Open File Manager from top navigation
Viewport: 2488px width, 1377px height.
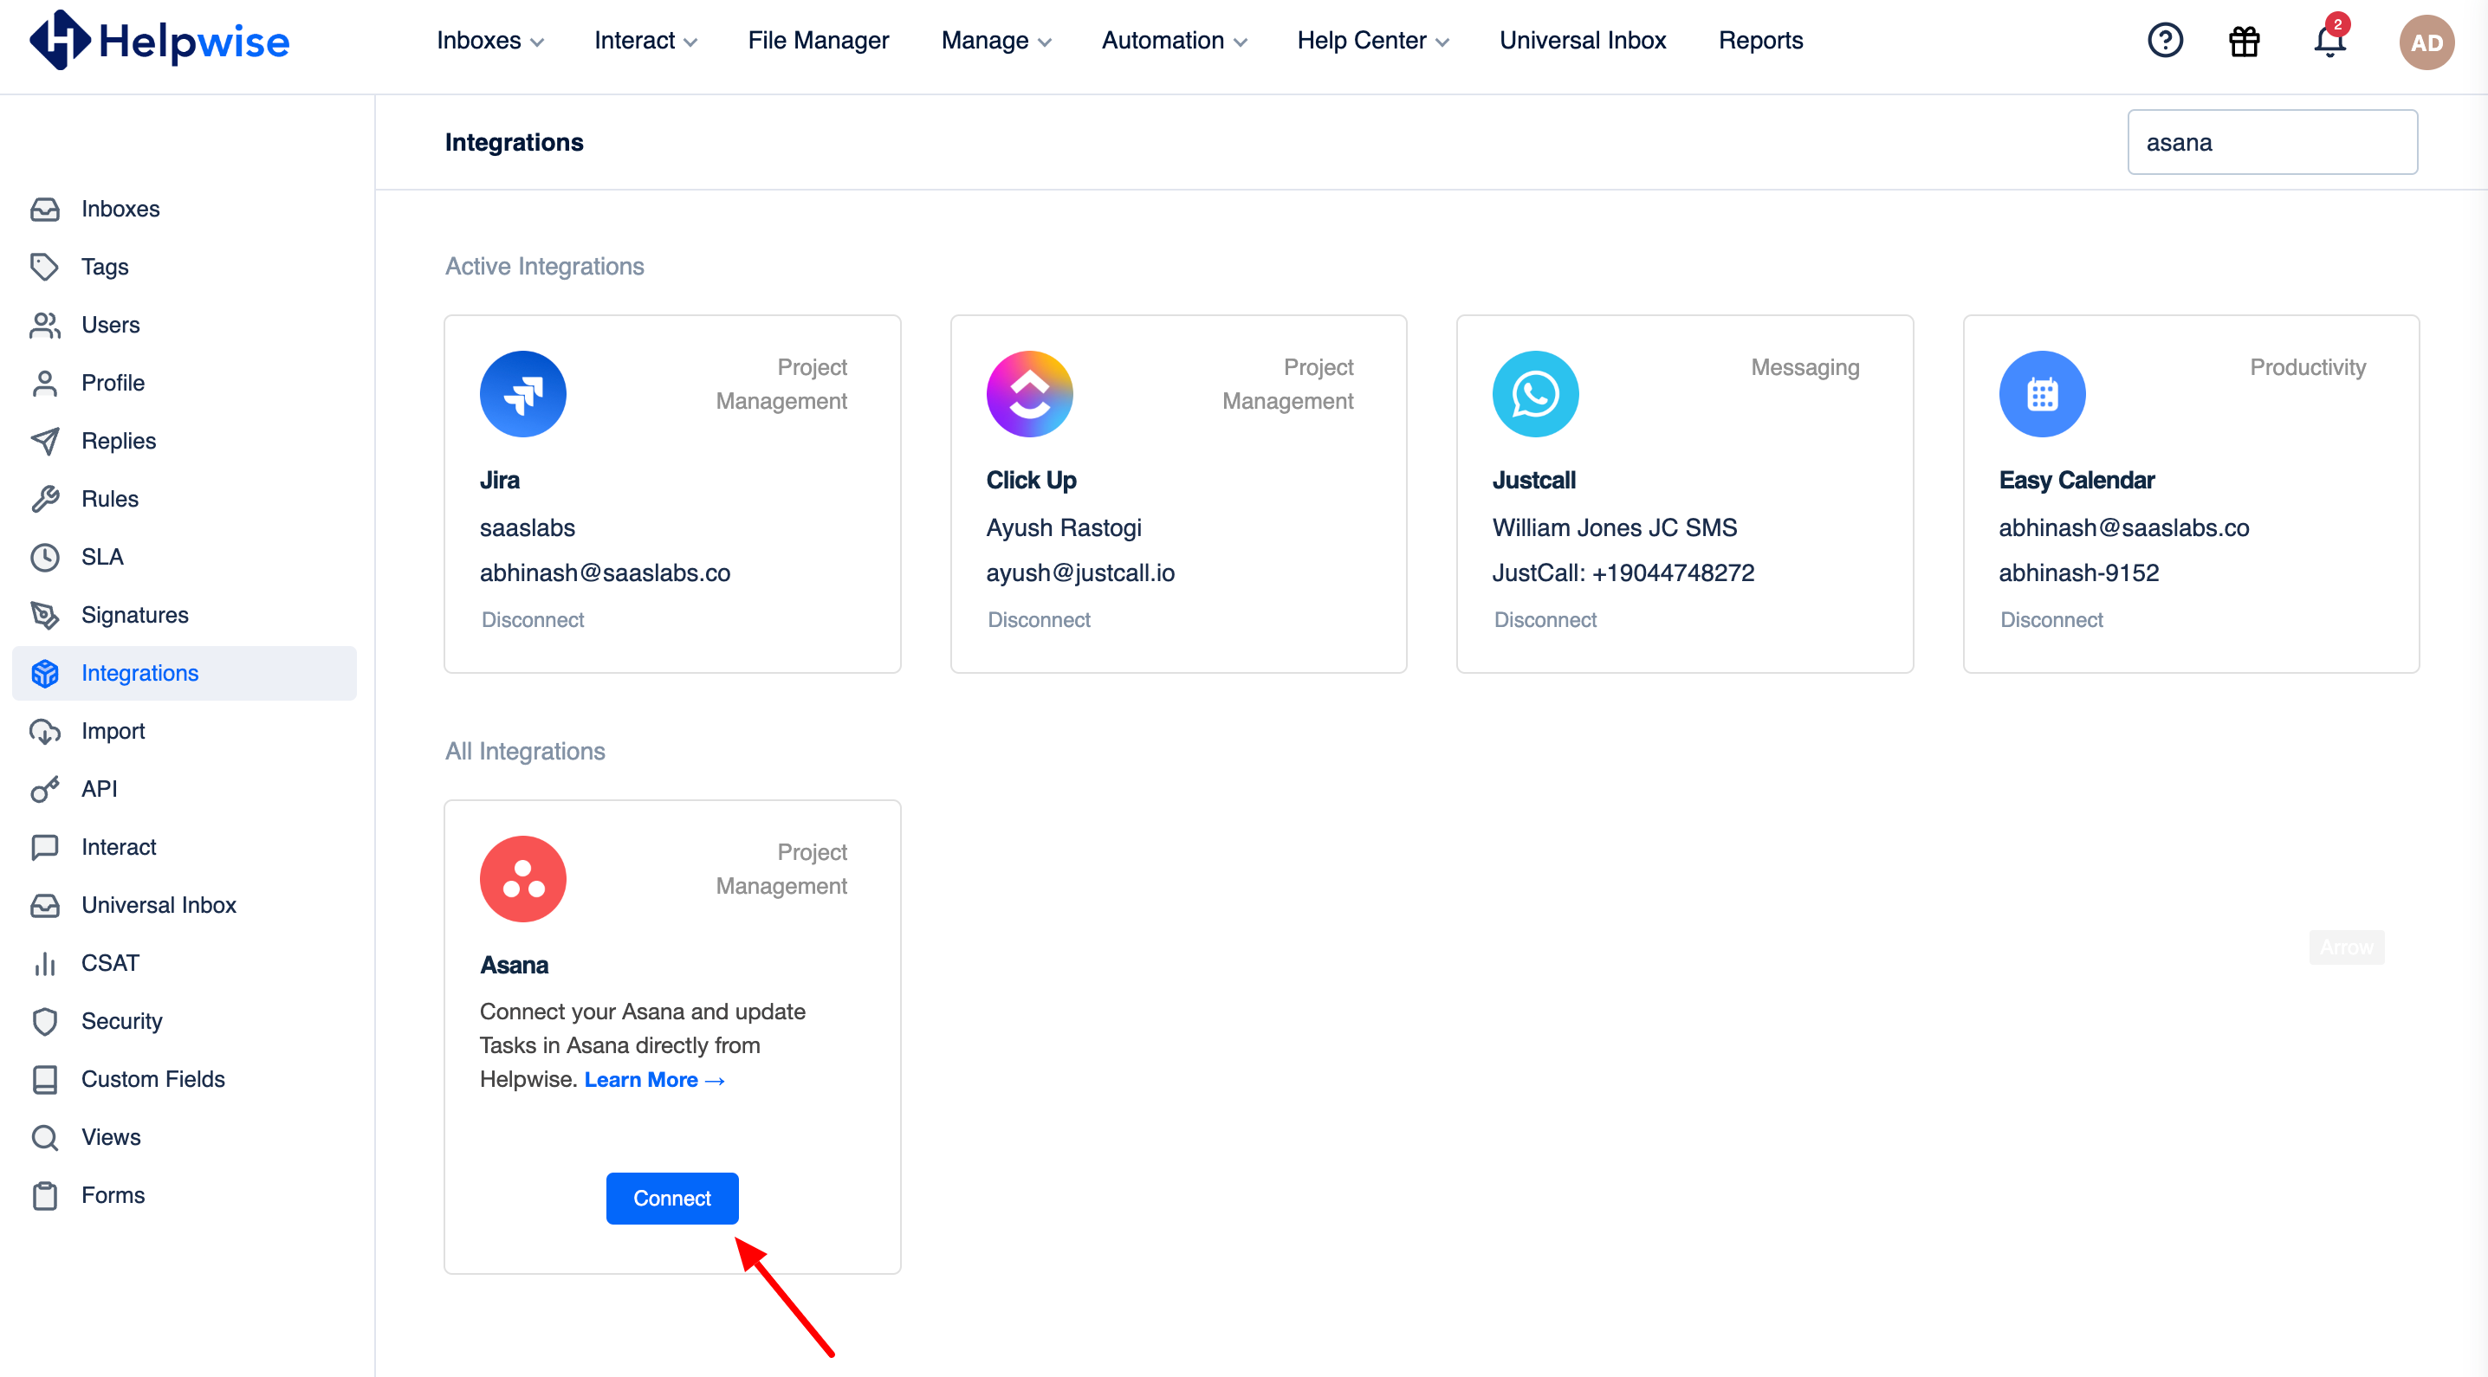[818, 41]
